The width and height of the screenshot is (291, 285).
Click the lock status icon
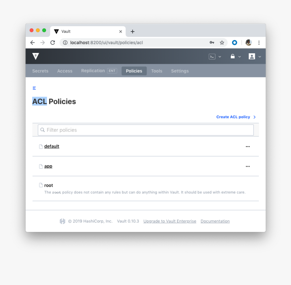point(232,56)
